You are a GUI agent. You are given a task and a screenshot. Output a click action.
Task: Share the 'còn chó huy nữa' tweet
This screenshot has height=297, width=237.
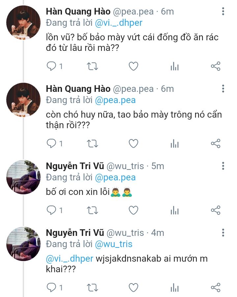215,144
